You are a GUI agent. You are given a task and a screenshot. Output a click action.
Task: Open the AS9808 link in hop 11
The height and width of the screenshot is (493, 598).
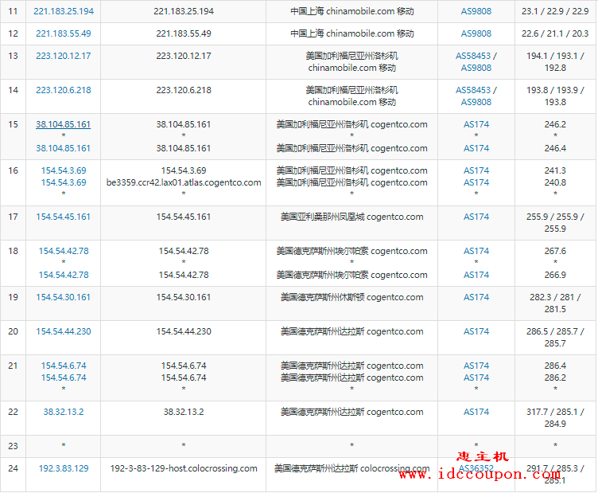click(476, 11)
